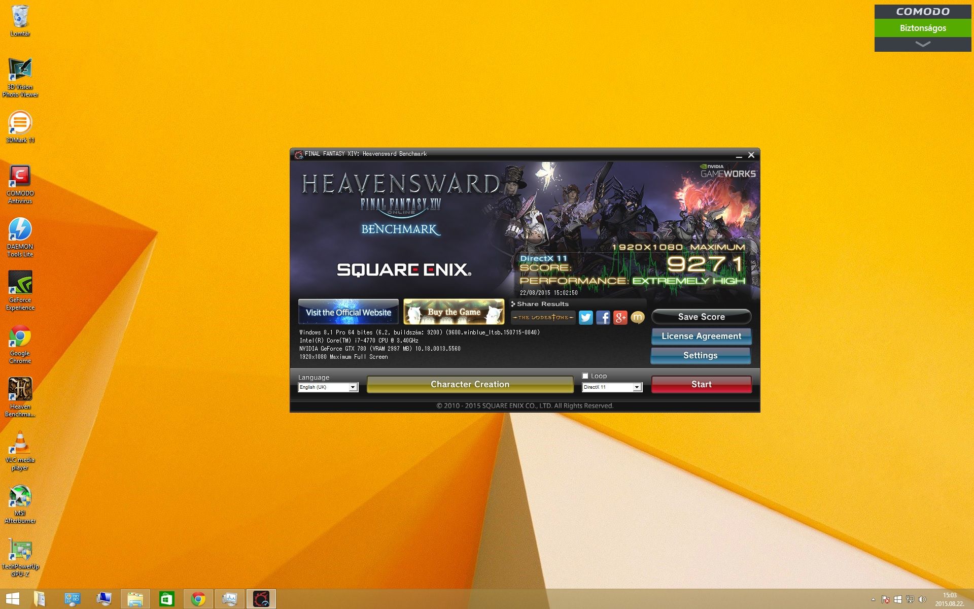Open DAEMON Tools Lite shortcut
Image resolution: width=974 pixels, height=609 pixels.
tap(20, 238)
